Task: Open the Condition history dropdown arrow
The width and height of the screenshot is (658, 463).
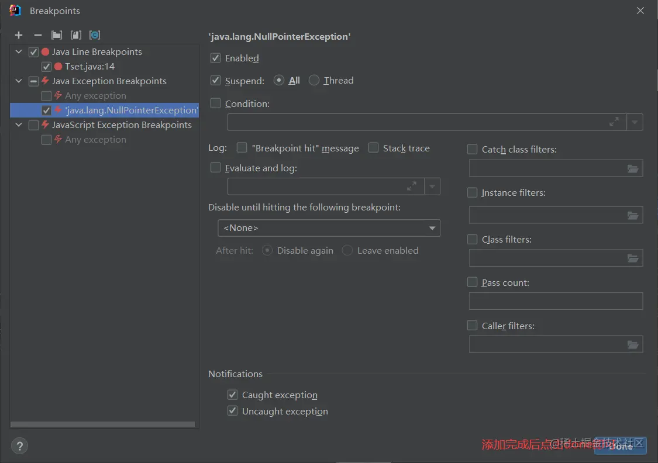Action: coord(635,122)
